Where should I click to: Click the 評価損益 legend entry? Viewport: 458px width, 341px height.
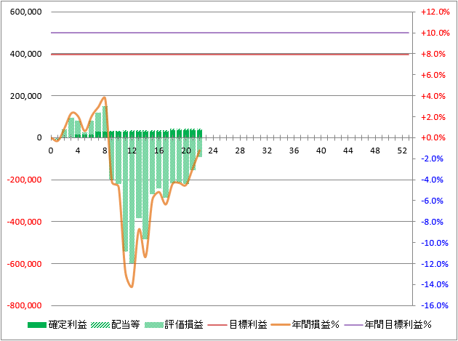tap(174, 324)
